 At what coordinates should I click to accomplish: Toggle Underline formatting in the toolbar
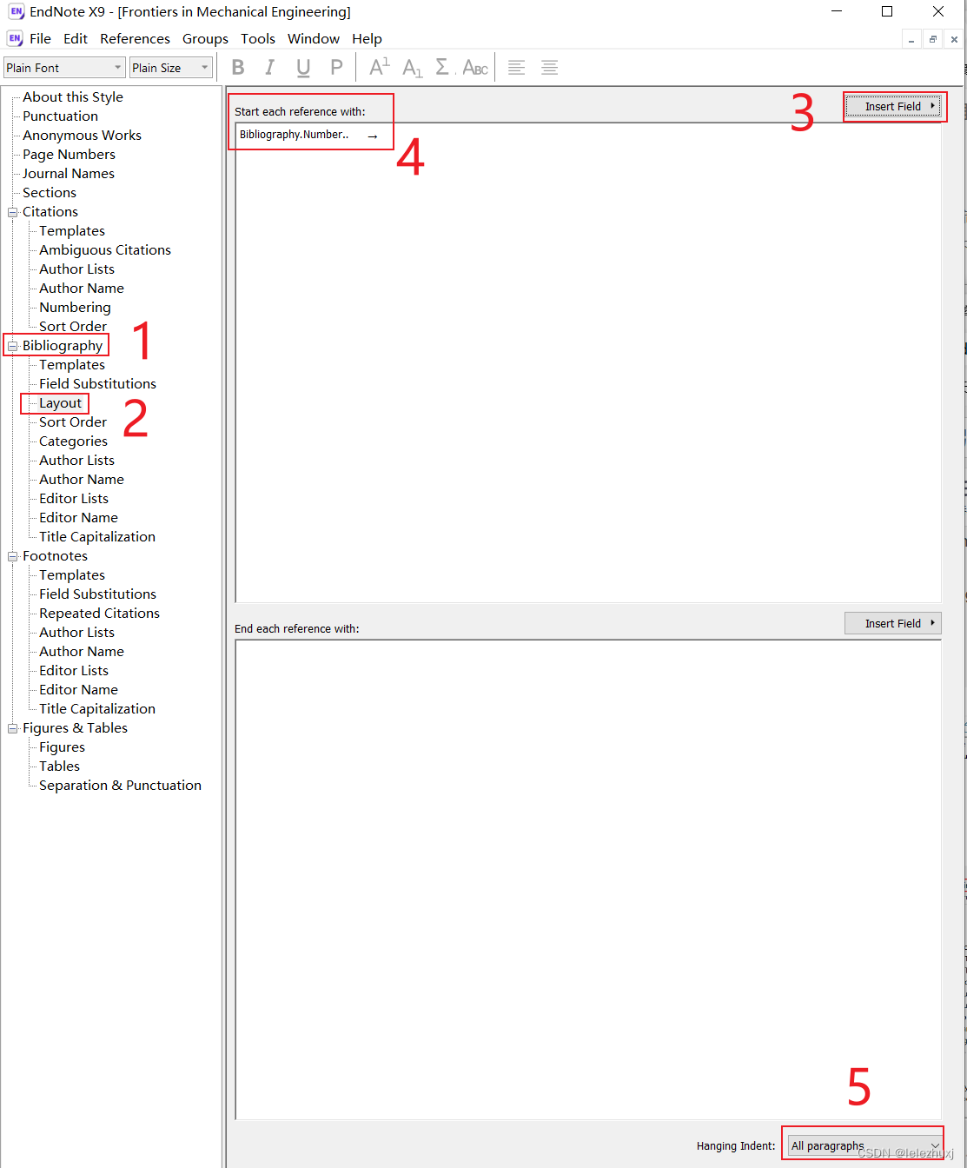pos(303,68)
